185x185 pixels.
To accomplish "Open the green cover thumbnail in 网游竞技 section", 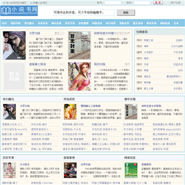I will [x=131, y=170].
